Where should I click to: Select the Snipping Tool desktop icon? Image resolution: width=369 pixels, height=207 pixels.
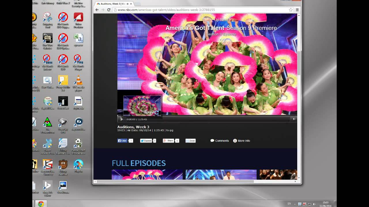point(48,20)
